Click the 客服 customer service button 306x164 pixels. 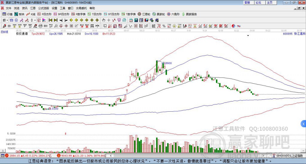click(x=249, y=2)
